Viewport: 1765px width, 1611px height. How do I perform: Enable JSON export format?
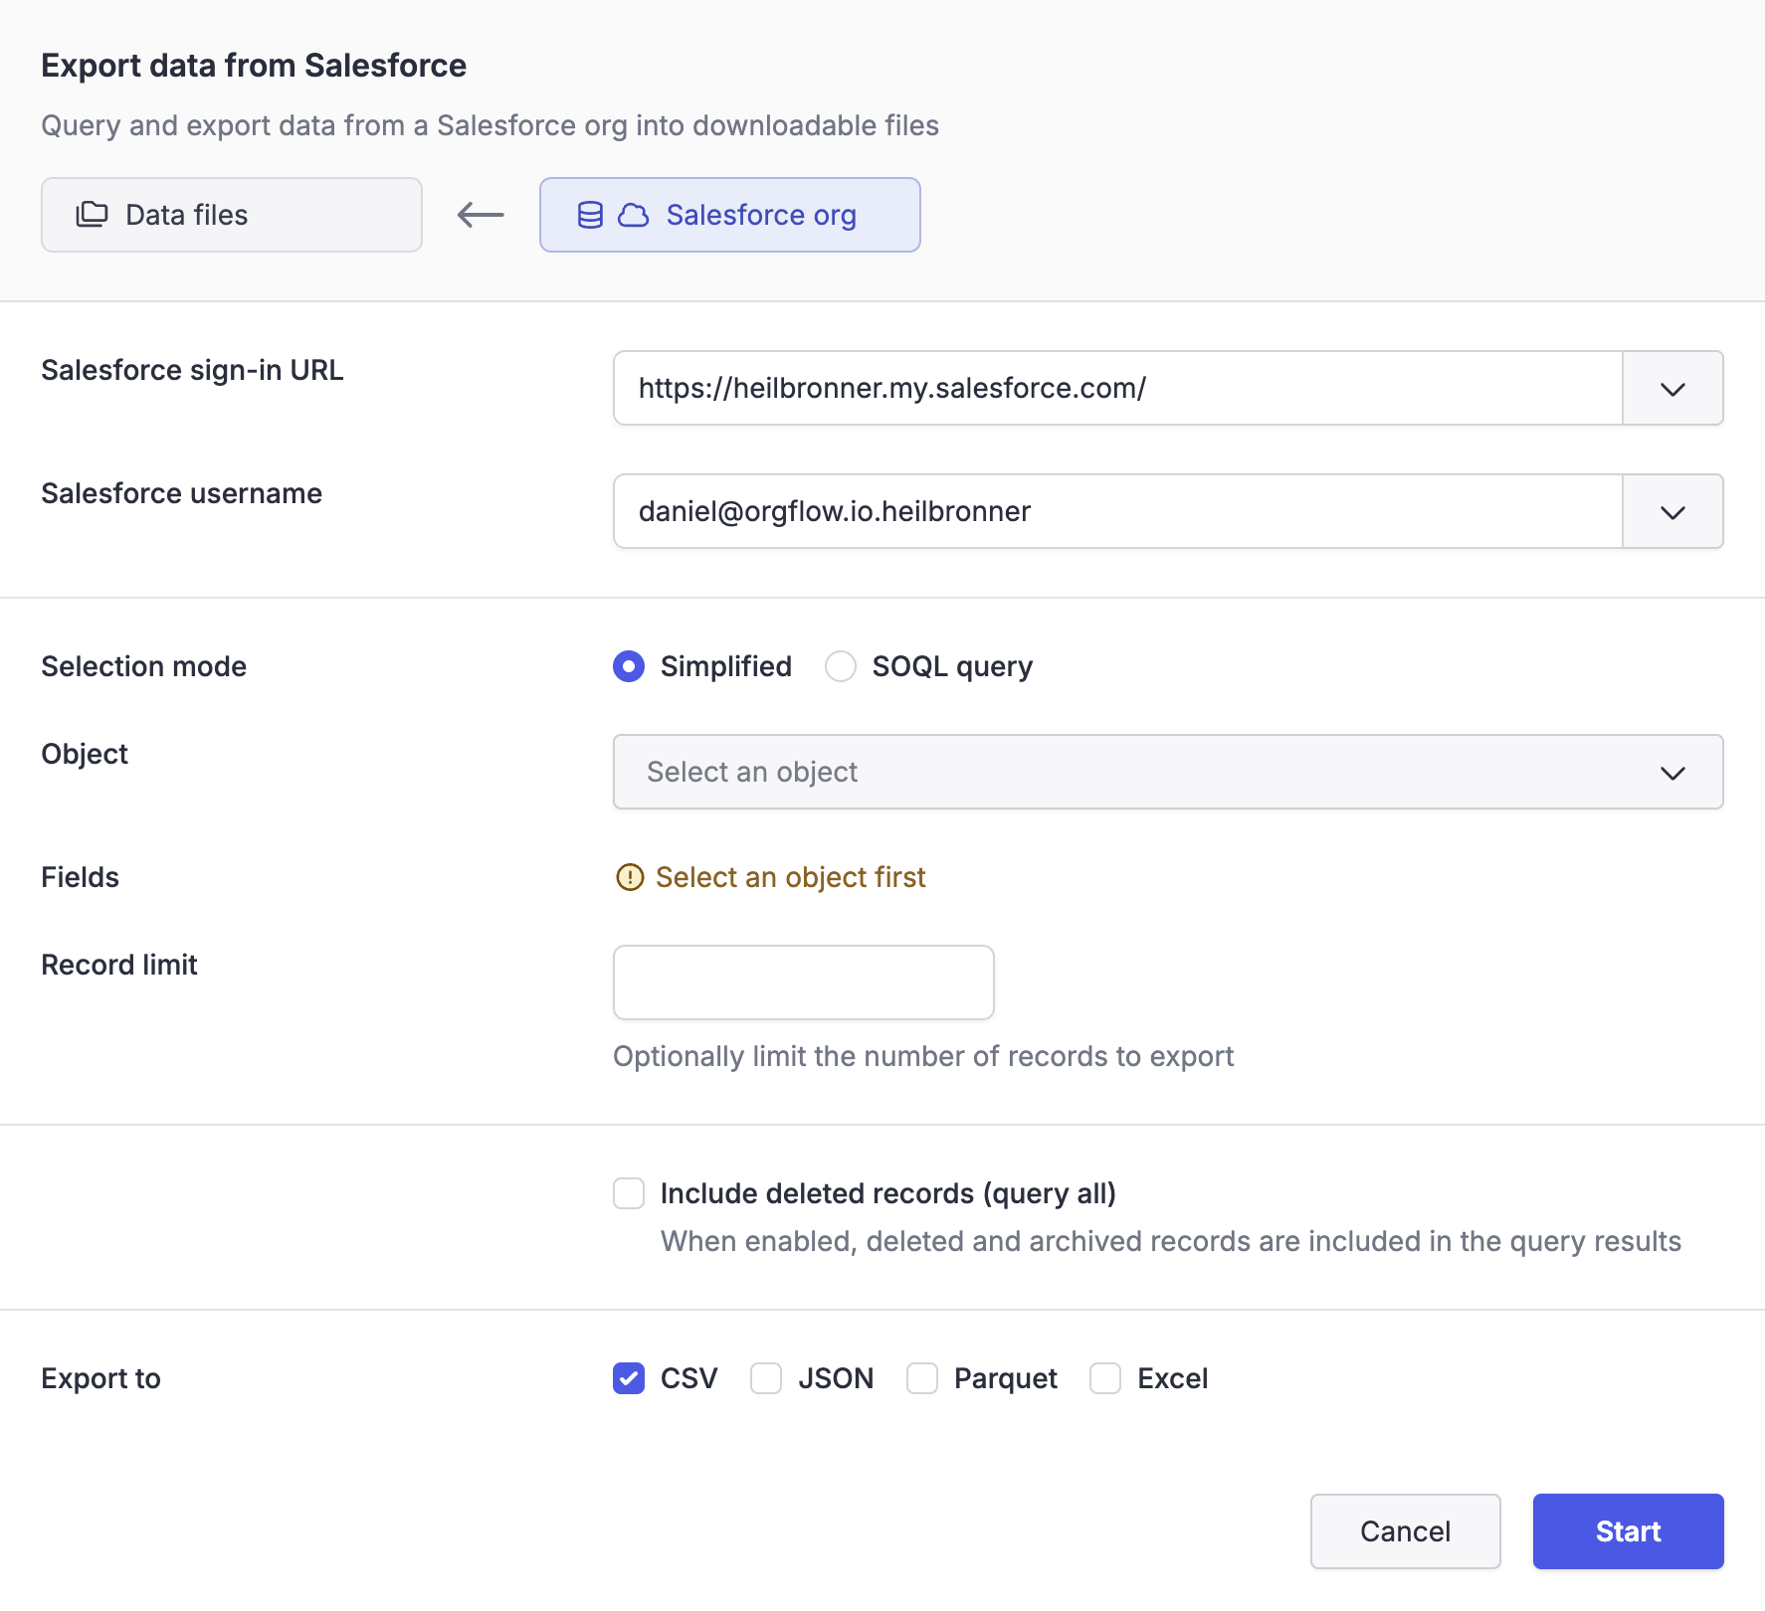click(x=766, y=1378)
